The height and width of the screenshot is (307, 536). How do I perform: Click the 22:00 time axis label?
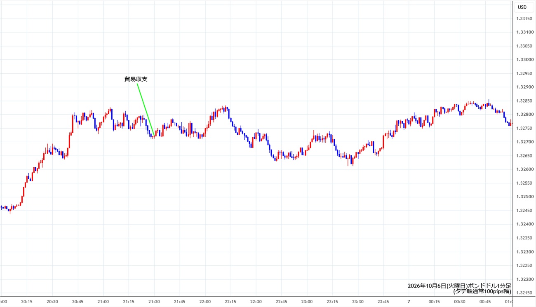(205, 302)
